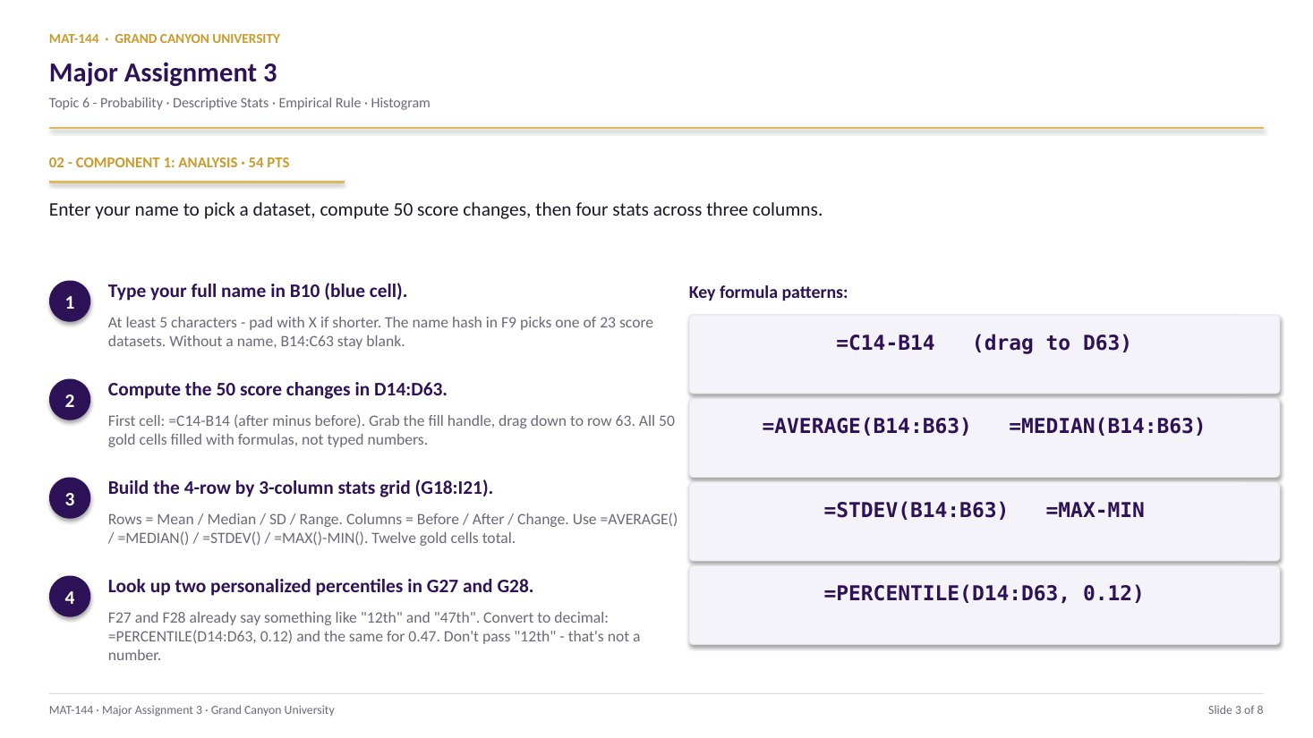Viewport: 1313px width, 738px height.
Task: Select the =C14-B14 formula box
Action: [985, 354]
